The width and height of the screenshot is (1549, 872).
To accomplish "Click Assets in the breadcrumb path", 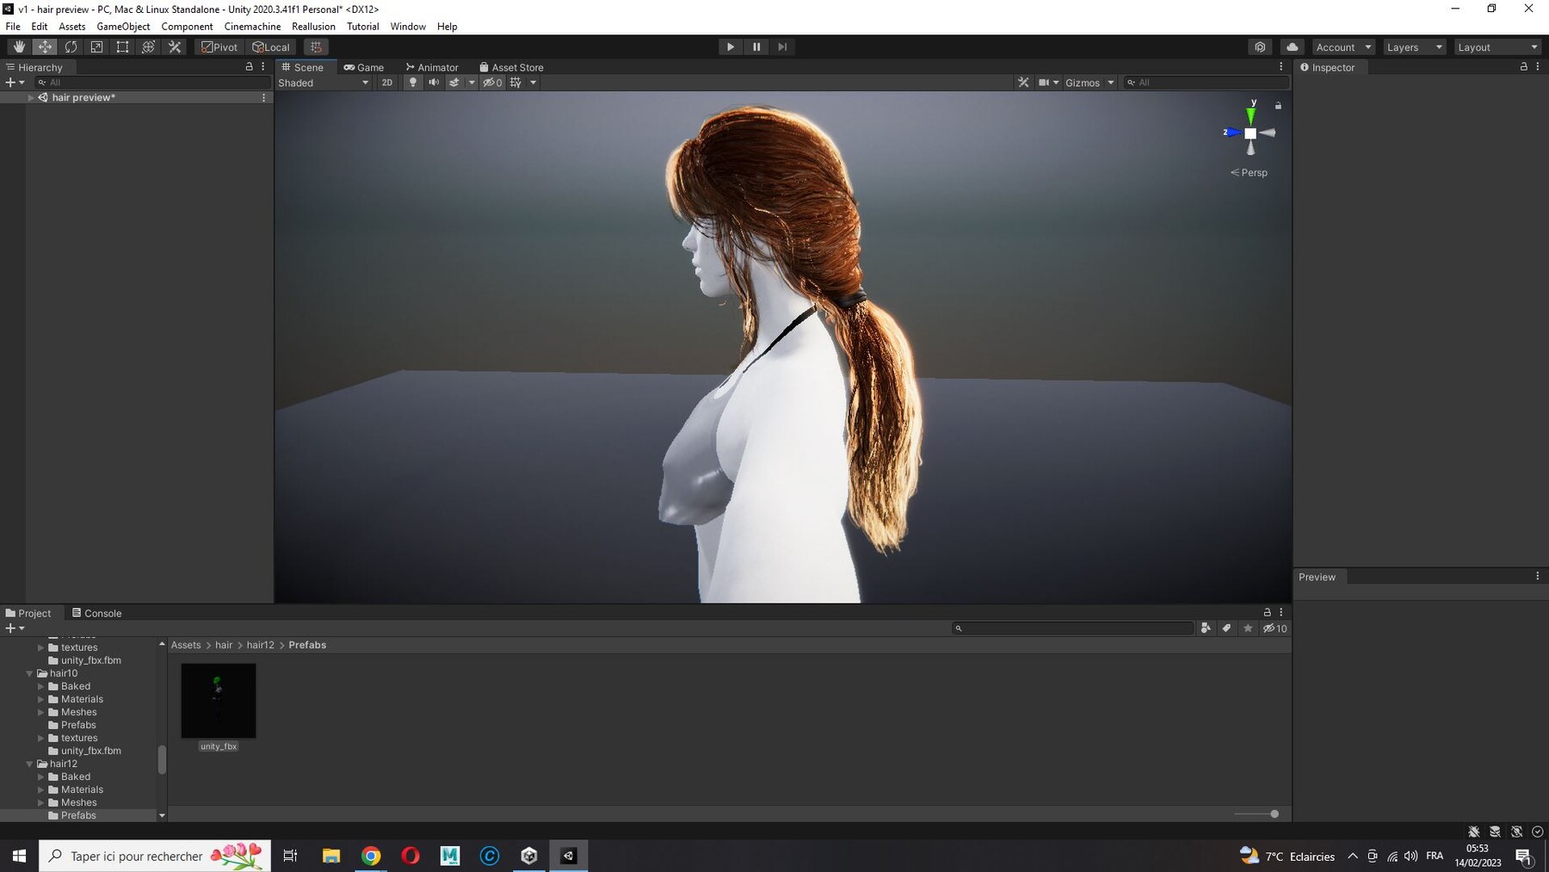I will pos(186,645).
